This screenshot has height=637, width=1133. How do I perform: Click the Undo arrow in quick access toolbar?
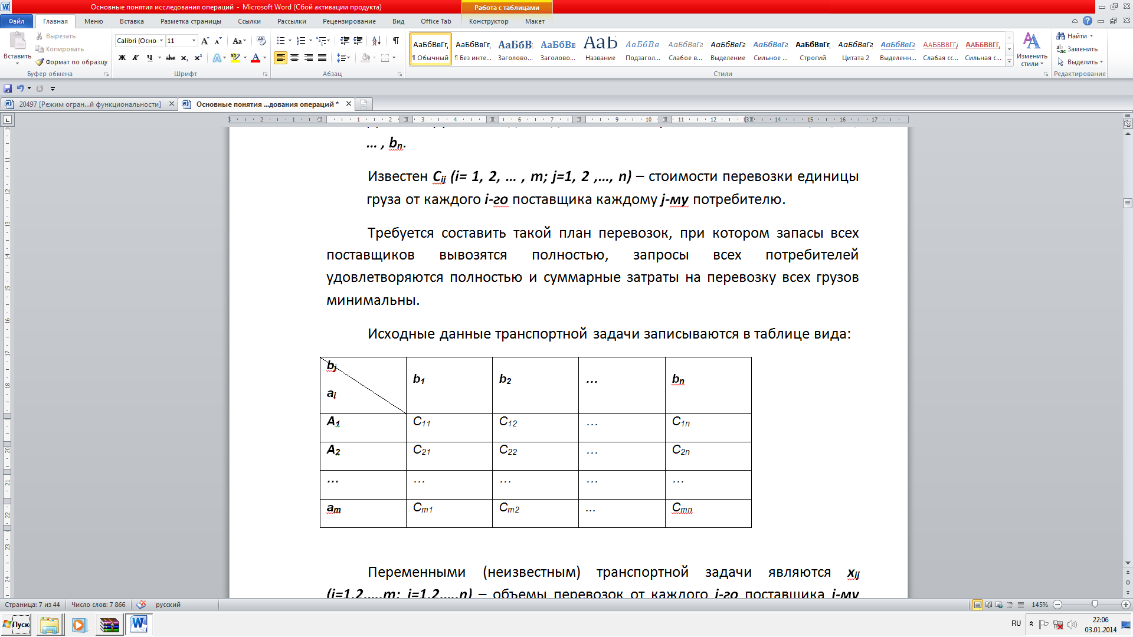point(21,88)
